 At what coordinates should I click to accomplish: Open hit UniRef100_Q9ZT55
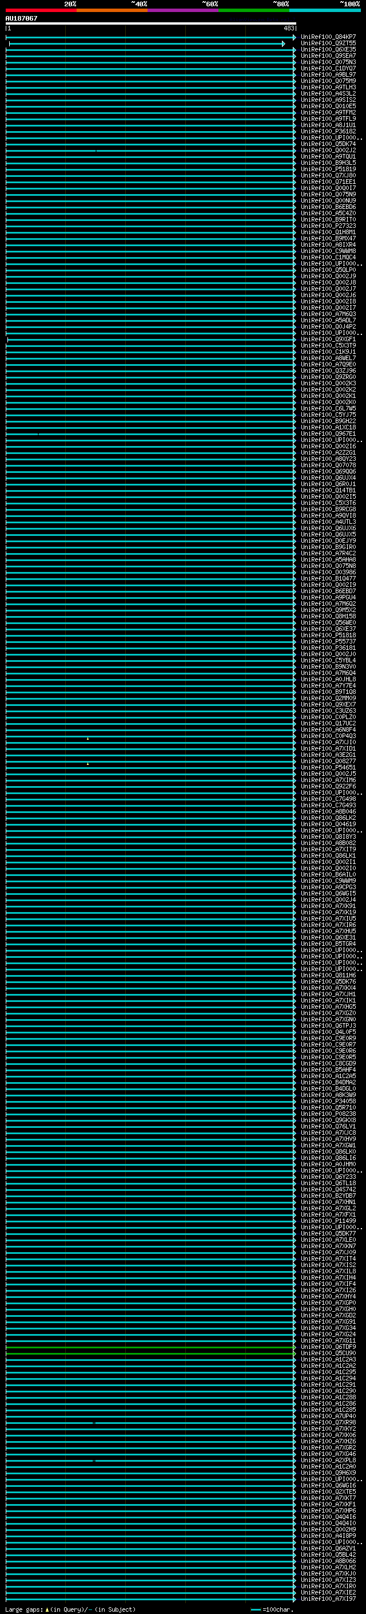(328, 44)
